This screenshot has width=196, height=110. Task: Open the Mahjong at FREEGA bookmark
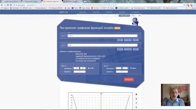[x=56, y=8]
